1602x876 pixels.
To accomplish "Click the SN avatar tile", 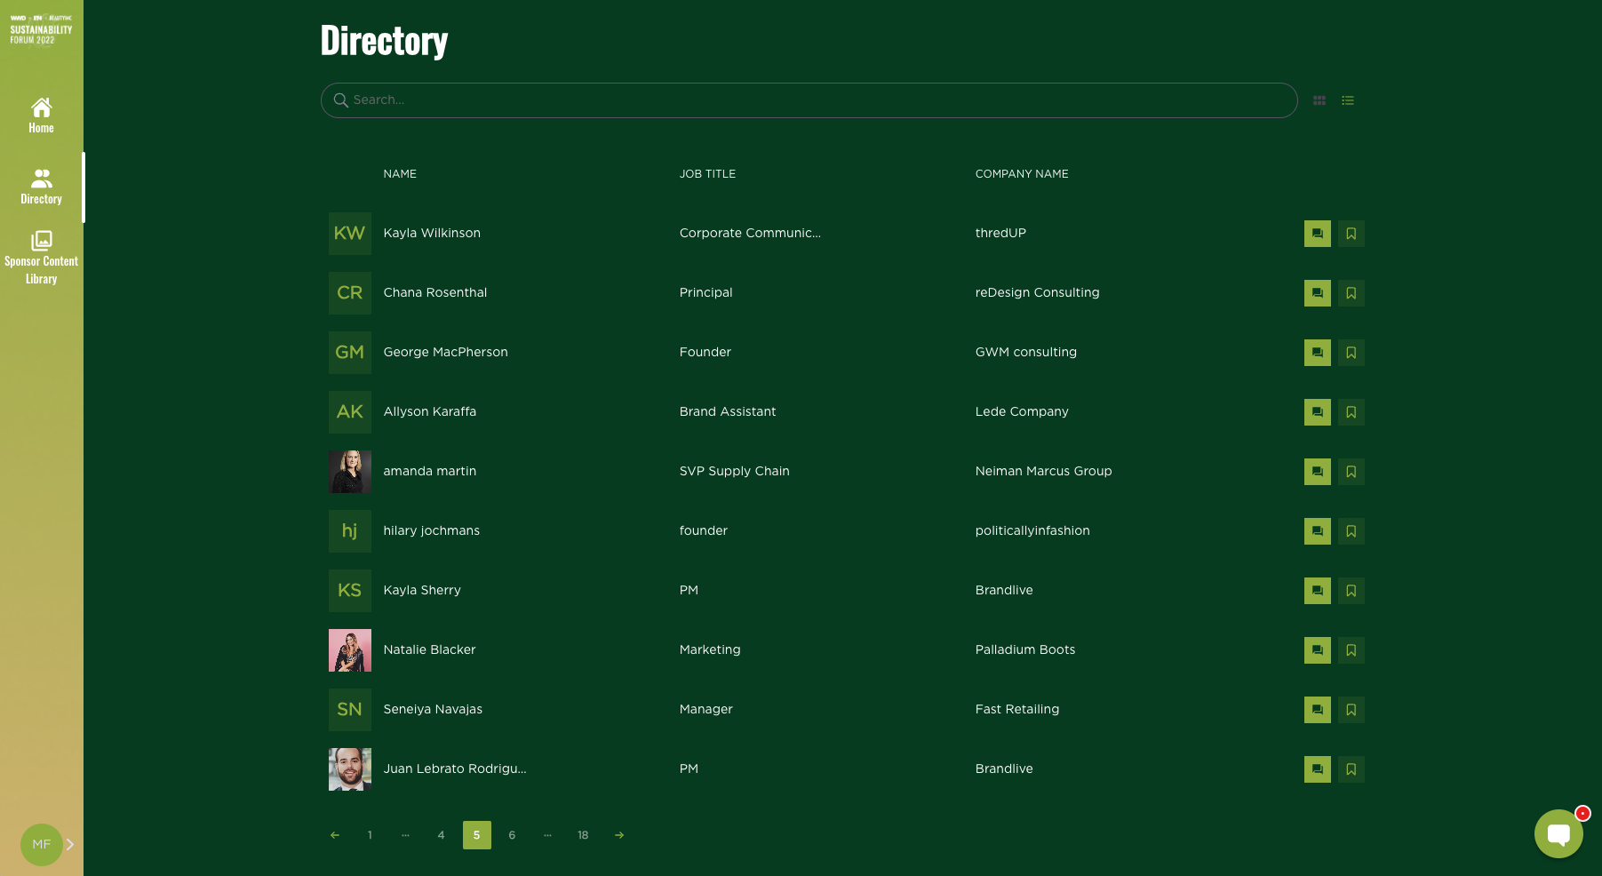I will (350, 710).
